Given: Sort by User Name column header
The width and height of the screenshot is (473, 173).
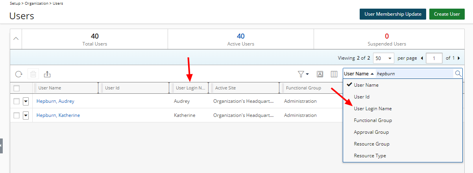Looking at the screenshot, I should [50, 88].
